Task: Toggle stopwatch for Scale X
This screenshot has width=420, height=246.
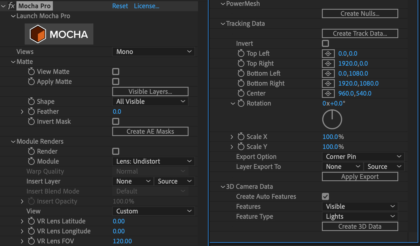Action: click(x=241, y=137)
